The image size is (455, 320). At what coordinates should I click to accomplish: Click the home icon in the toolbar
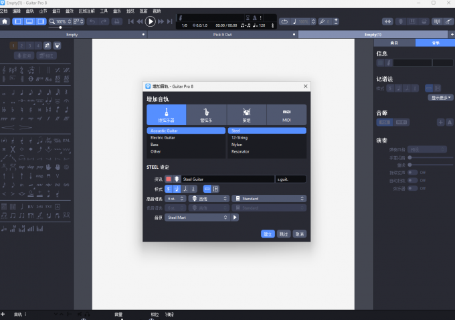(5, 21)
